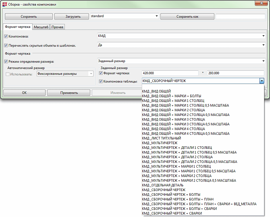The height and width of the screenshot is (217, 270).
Task: Close the Сборка properties dialog
Action: [261, 3]
